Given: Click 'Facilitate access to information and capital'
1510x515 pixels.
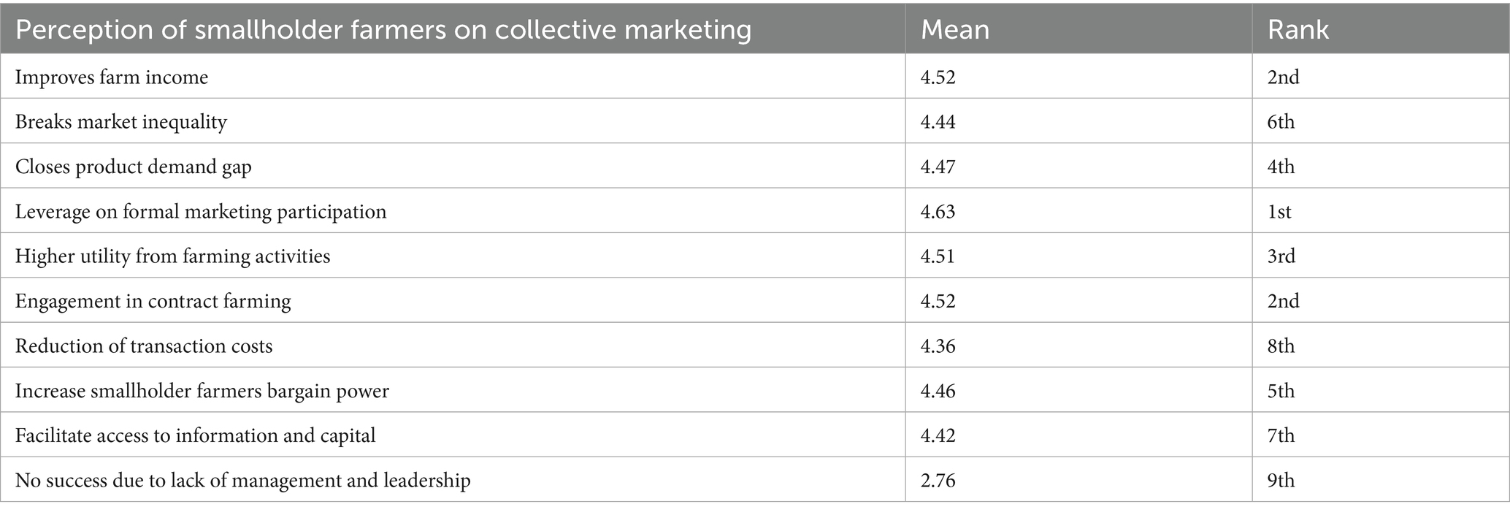Looking at the screenshot, I should (x=196, y=435).
